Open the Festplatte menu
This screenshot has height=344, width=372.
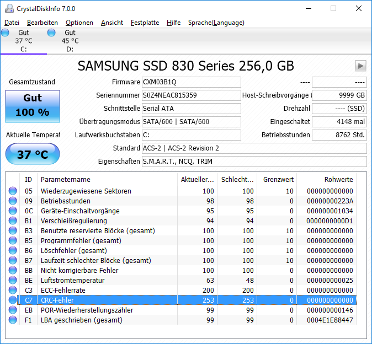pyautogui.click(x=145, y=23)
